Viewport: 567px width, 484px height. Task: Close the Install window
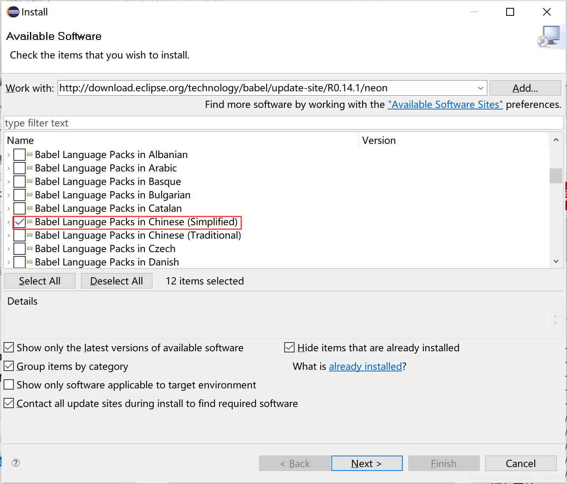[547, 12]
